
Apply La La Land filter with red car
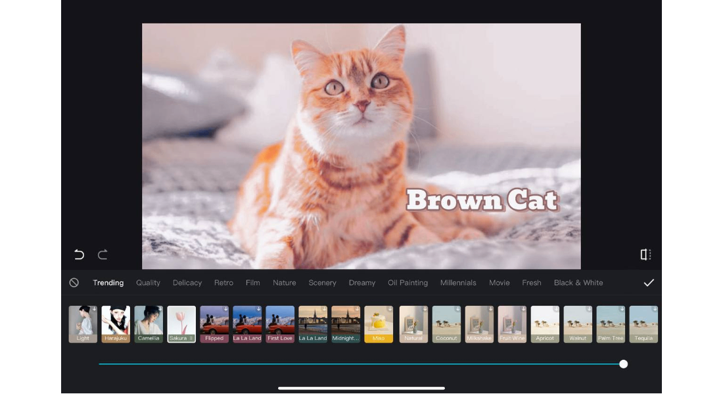(247, 324)
